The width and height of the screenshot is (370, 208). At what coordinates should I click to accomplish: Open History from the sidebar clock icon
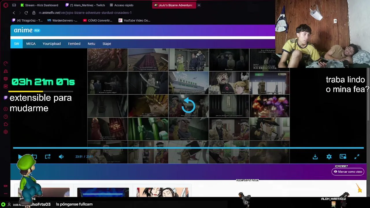[5, 117]
